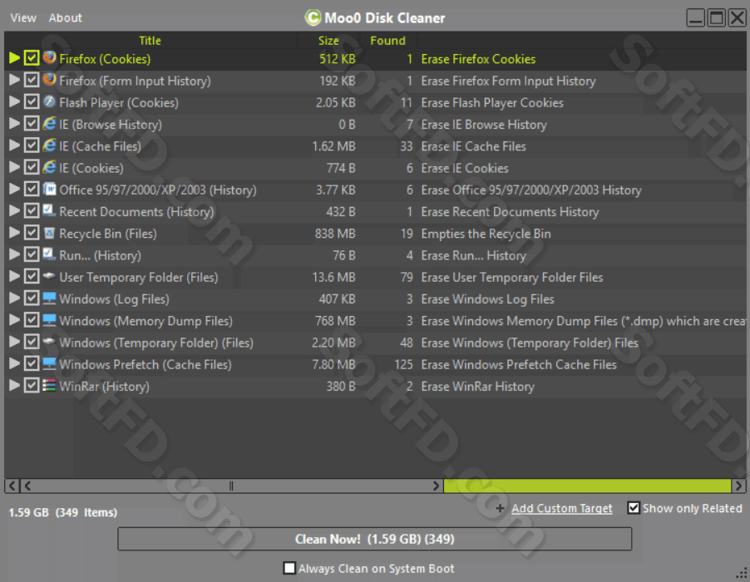The width and height of the screenshot is (750, 582).
Task: Expand the Run... (History) arrow
Action: (x=14, y=254)
